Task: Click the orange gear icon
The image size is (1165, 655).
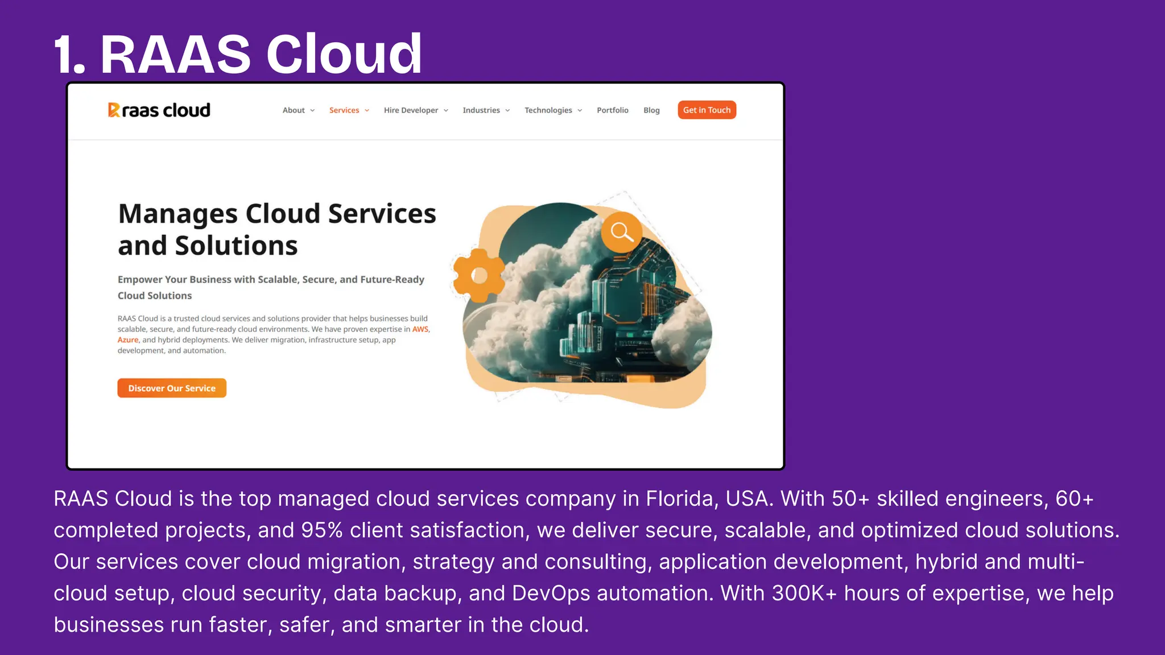Action: pyautogui.click(x=479, y=276)
